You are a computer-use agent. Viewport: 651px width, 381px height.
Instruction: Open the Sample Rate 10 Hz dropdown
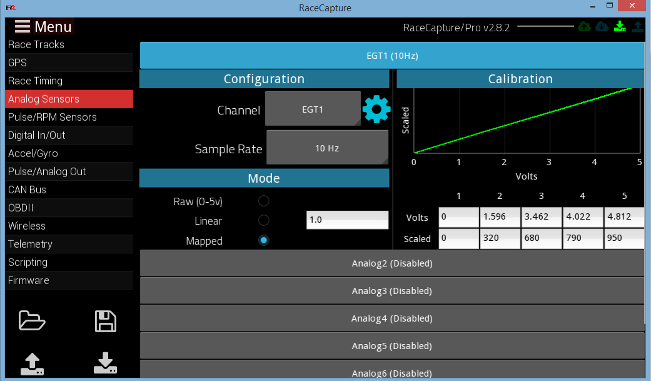[x=327, y=148]
